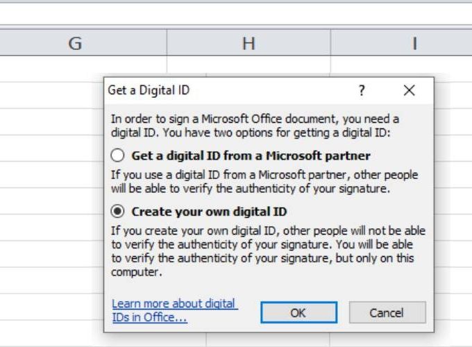Image resolution: width=472 pixels, height=347 pixels.
Task: Confirm the dialog with OK
Action: 298,313
